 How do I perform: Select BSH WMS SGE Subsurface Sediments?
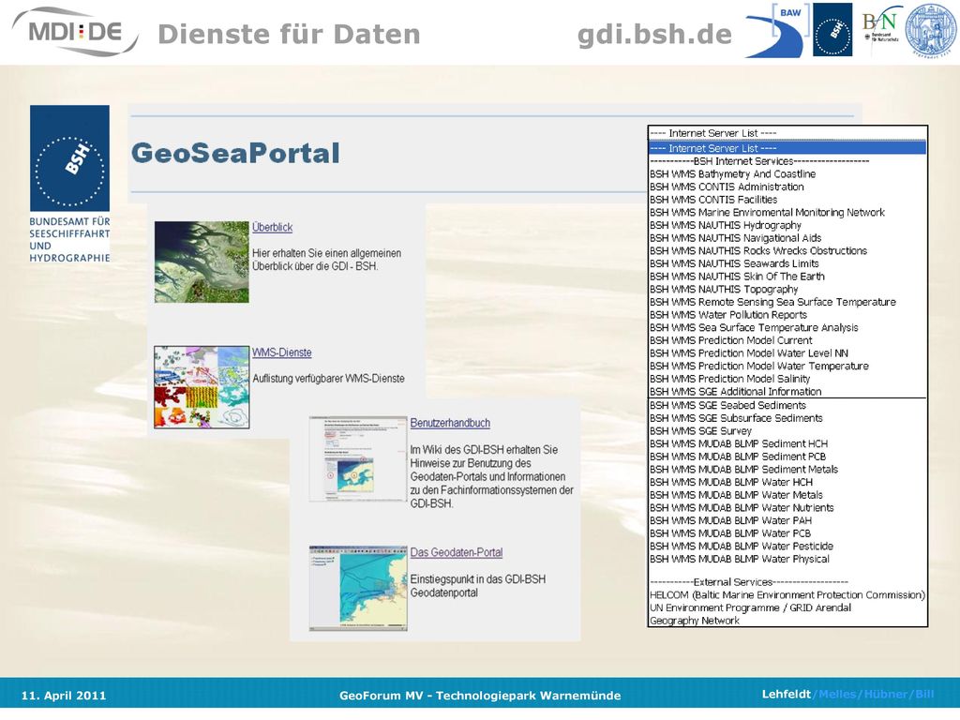(787, 418)
